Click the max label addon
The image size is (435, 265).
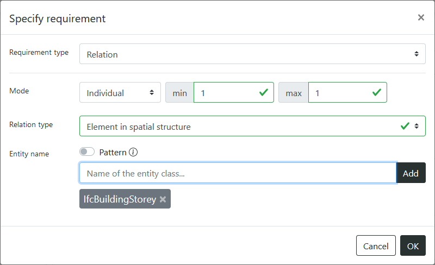coord(294,93)
